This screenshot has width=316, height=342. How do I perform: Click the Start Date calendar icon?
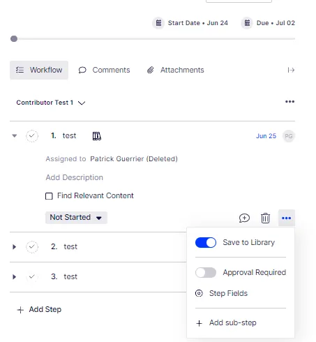[158, 23]
